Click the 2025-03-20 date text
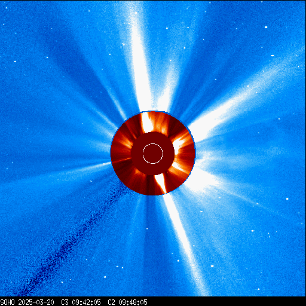The height and width of the screenshot is (306, 306). pos(36,302)
